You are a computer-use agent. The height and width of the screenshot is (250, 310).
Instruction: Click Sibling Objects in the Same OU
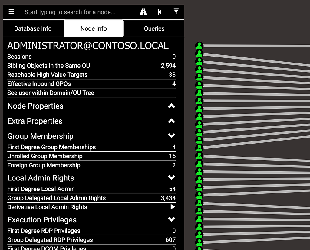point(91,66)
